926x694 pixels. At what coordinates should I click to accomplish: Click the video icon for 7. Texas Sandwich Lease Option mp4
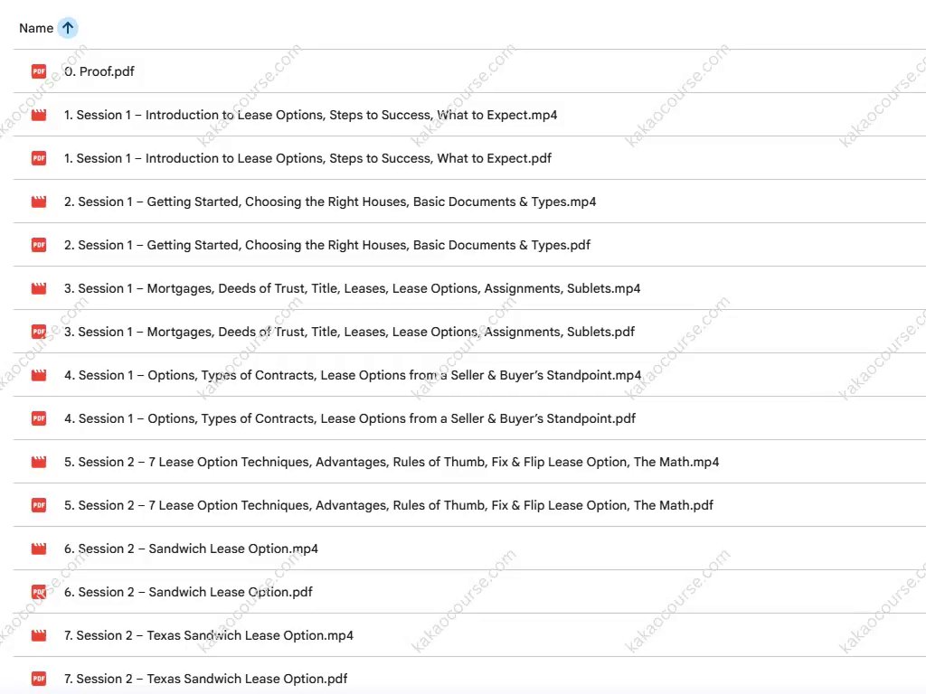click(x=39, y=635)
